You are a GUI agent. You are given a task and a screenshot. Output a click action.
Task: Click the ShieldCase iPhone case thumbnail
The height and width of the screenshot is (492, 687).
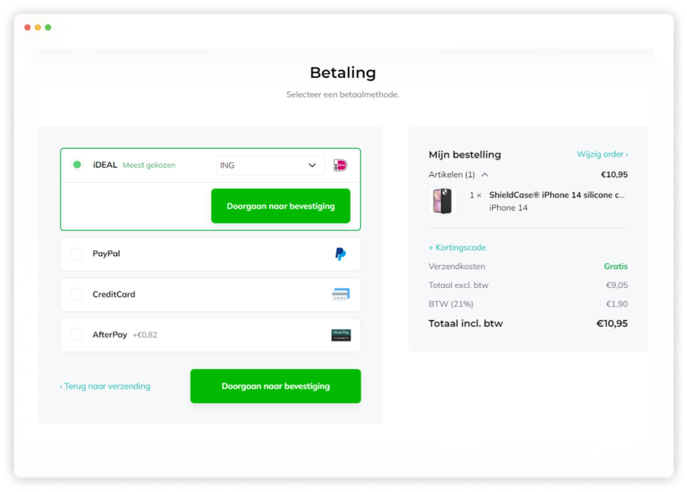(x=442, y=201)
